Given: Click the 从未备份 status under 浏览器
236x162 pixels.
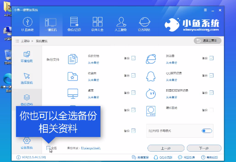Looking at the screenshot, I should (x=171, y=63).
